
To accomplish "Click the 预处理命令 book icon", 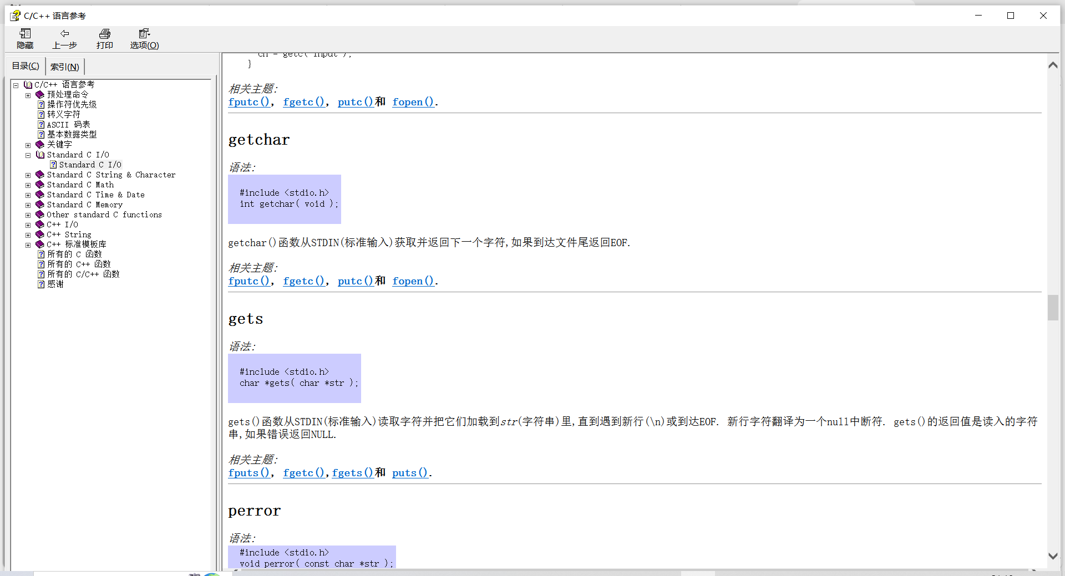I will tap(40, 95).
